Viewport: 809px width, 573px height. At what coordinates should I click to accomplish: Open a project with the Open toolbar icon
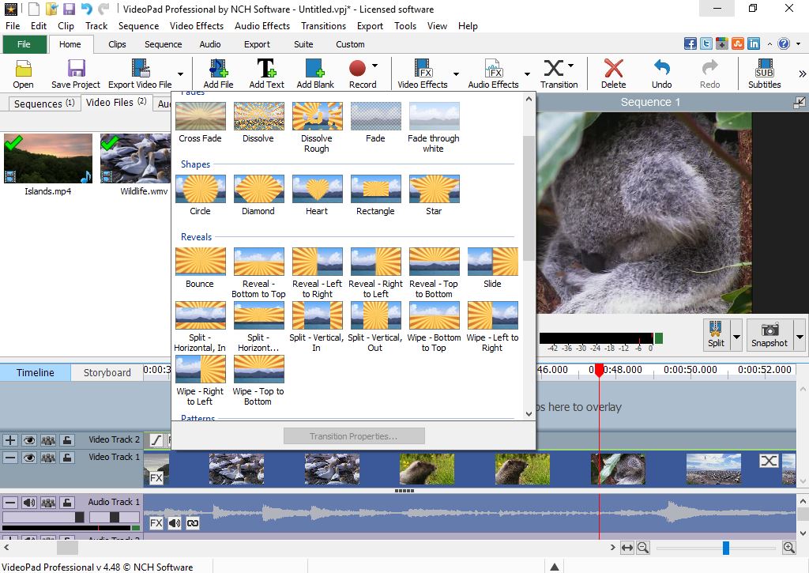(23, 74)
